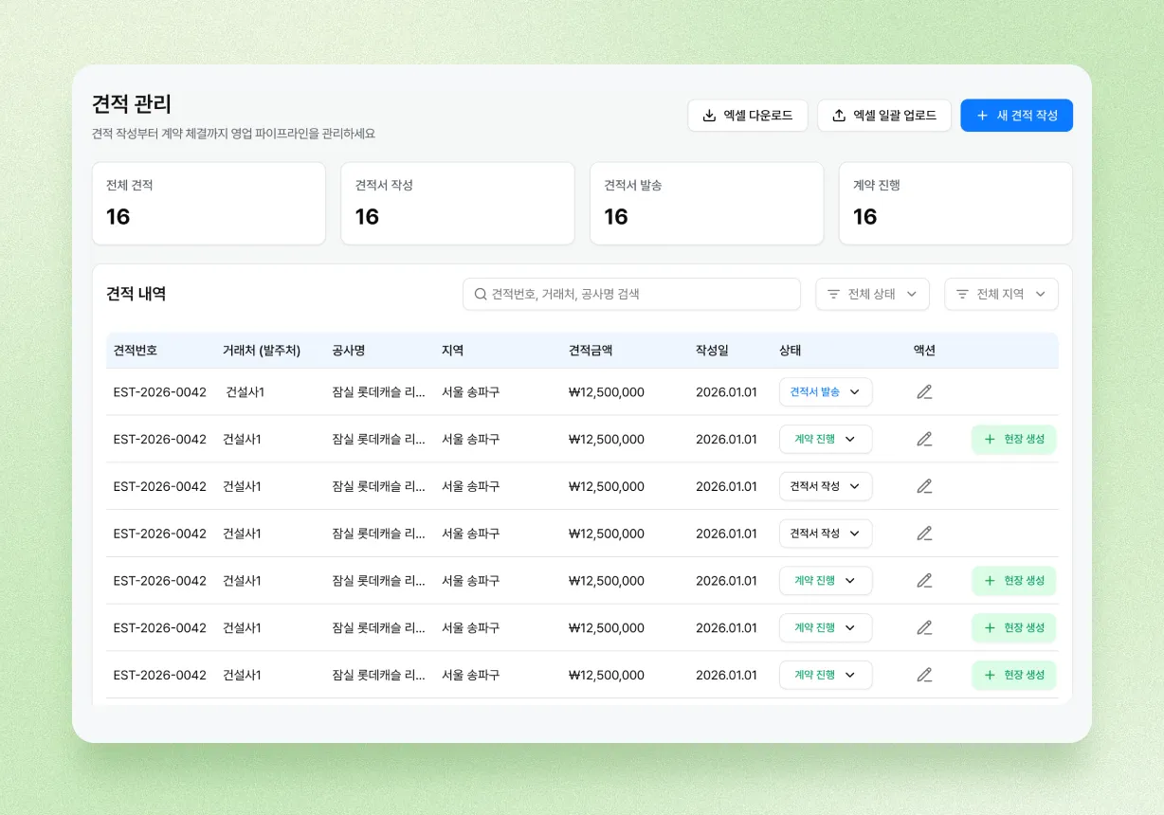Click the edit pencil in the 견적서 발송 row
The image size is (1164, 815).
tap(924, 391)
